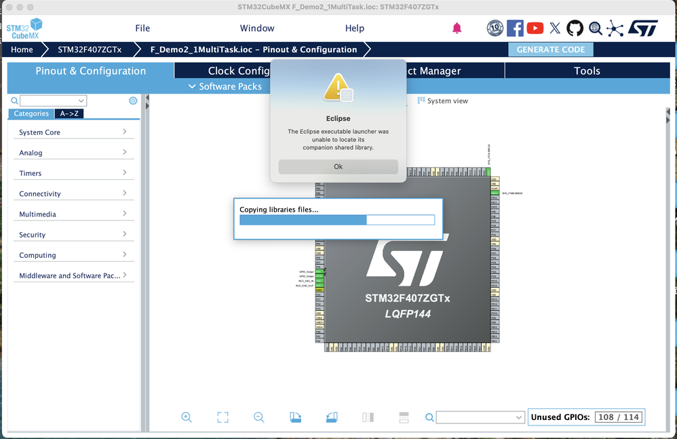
Task: Click Ok in the Eclipse dialog
Action: (338, 167)
